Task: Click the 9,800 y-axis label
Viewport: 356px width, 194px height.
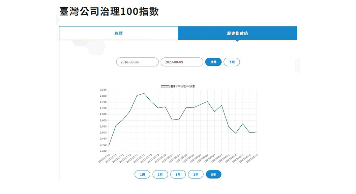Action: [103, 96]
